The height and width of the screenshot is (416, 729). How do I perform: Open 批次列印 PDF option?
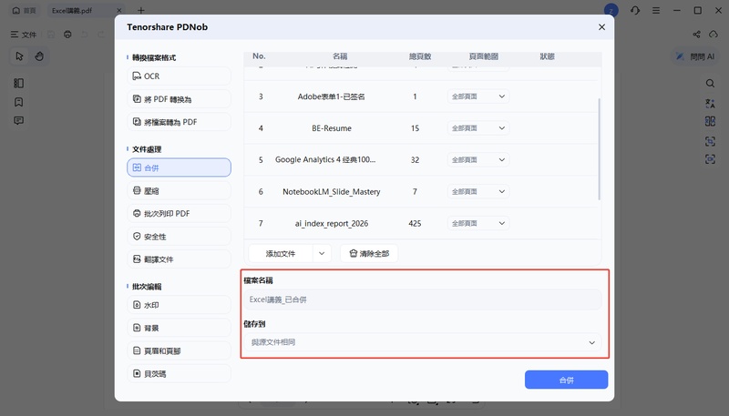click(x=179, y=214)
